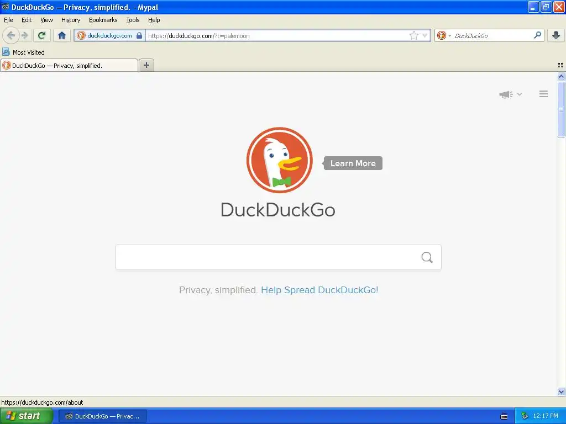Open the address bar history dropdown arrow
This screenshot has width=566, height=424.
pos(425,35)
